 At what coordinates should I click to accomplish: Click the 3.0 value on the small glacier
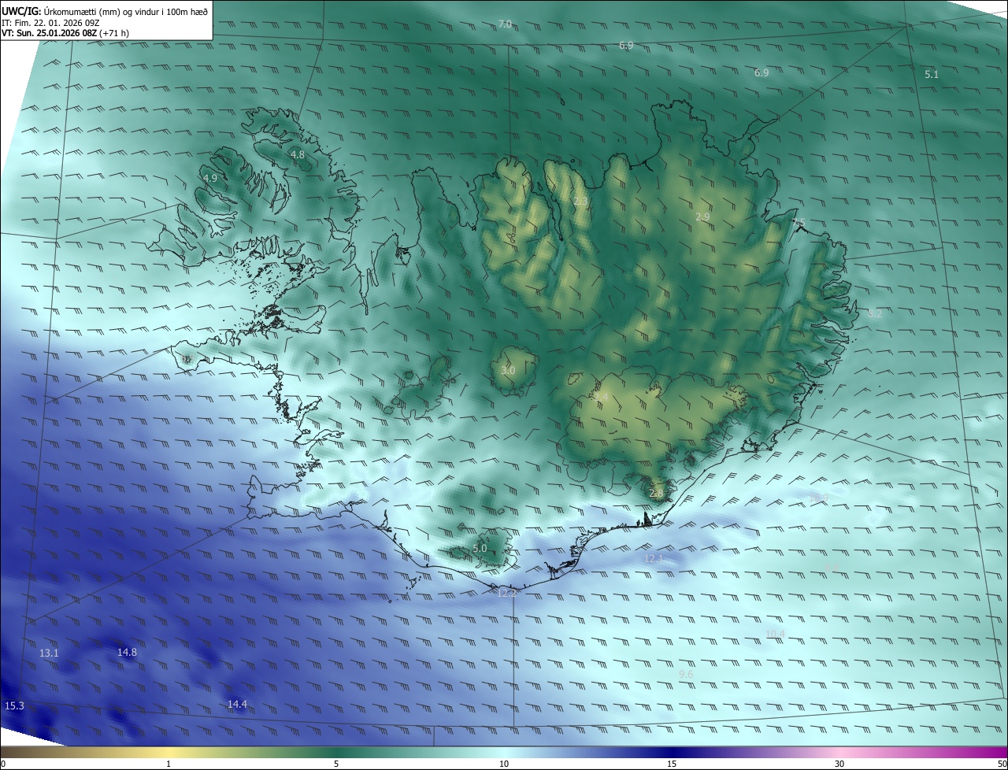[508, 370]
